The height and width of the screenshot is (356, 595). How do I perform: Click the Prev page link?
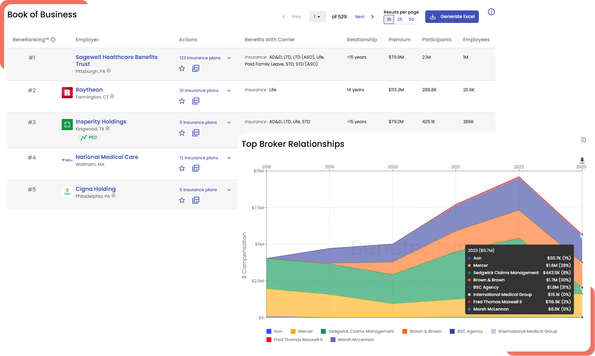pos(296,17)
